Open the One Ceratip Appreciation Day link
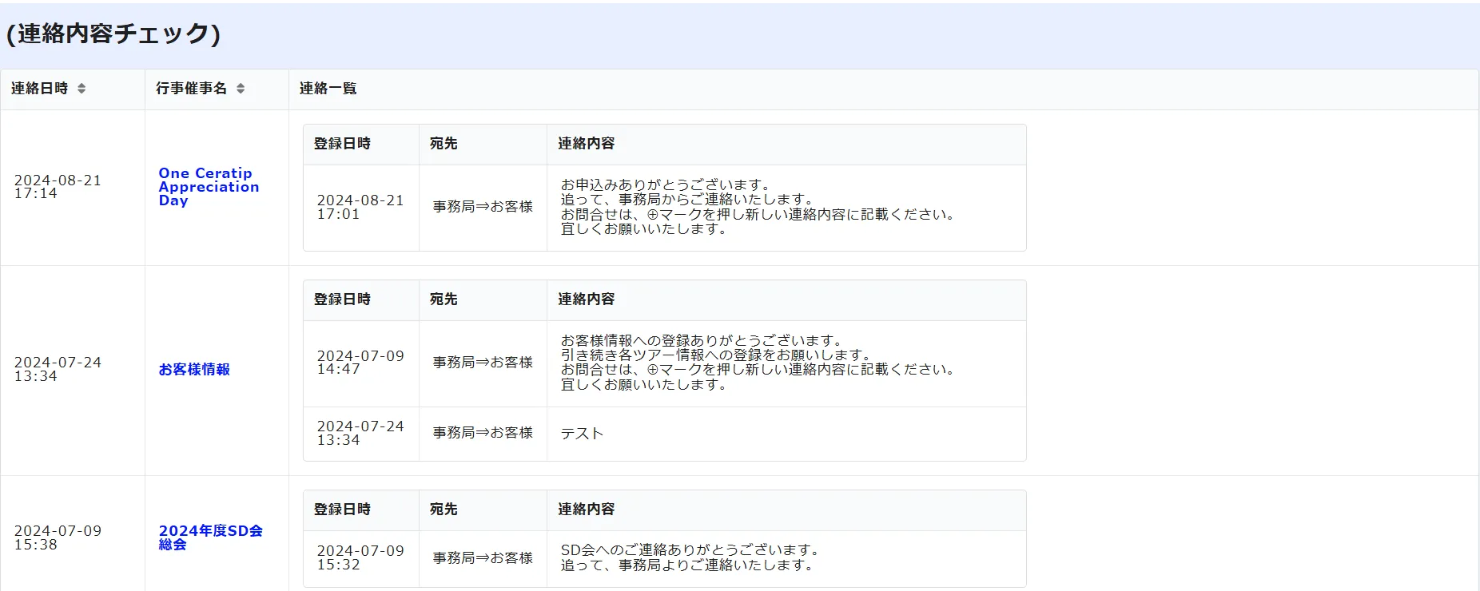1480x591 pixels. coord(209,187)
